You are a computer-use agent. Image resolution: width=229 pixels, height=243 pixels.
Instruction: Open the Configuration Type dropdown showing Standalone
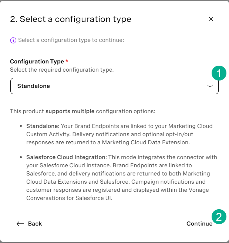(114, 86)
